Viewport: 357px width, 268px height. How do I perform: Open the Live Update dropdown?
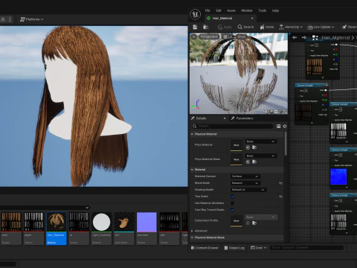pyautogui.click(x=321, y=27)
